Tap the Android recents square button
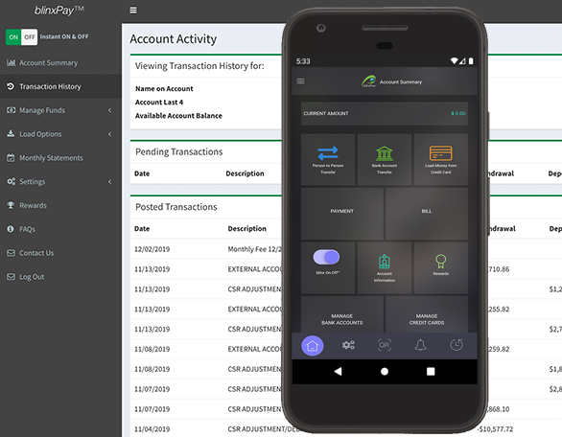Viewport: 562px width, 437px height. point(431,372)
